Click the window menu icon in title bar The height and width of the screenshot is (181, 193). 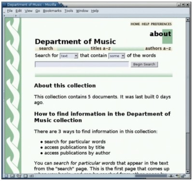(5, 5)
